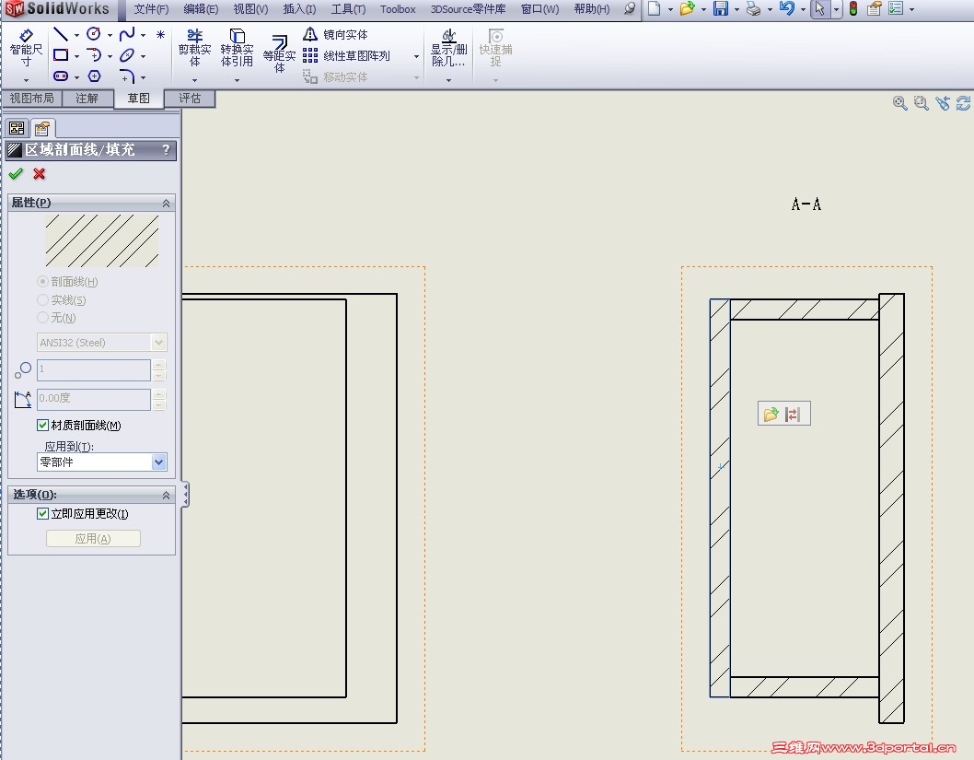Select the Circle sketch tool
The height and width of the screenshot is (760, 974).
pos(94,34)
